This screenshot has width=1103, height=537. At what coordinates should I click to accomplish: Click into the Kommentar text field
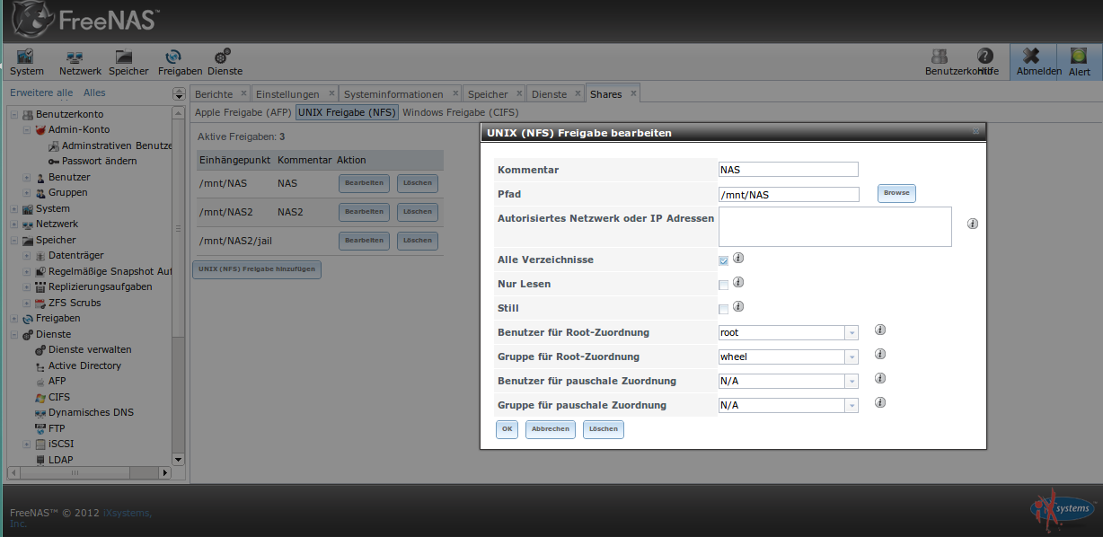789,169
